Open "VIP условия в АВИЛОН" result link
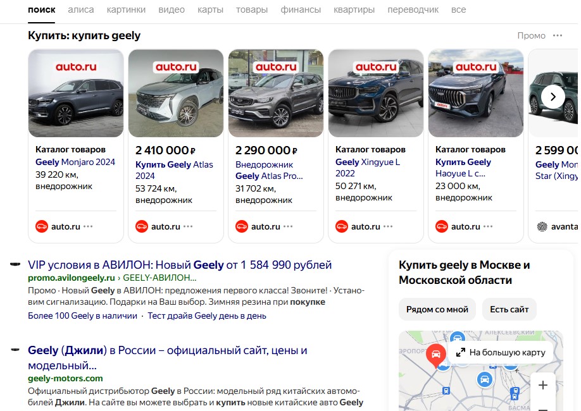 coord(180,265)
